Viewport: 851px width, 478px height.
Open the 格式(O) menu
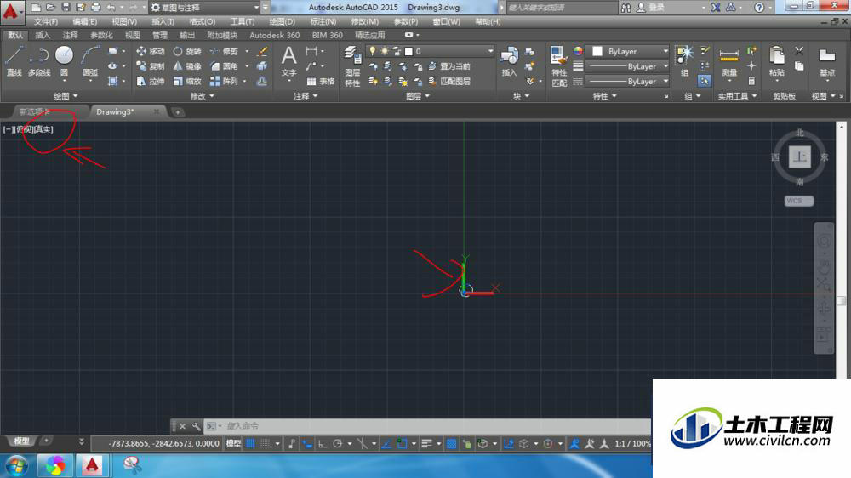[x=202, y=22]
